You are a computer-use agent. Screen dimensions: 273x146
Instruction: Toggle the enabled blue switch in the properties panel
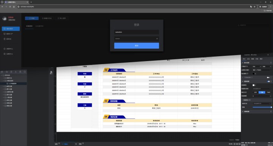coord(268,81)
